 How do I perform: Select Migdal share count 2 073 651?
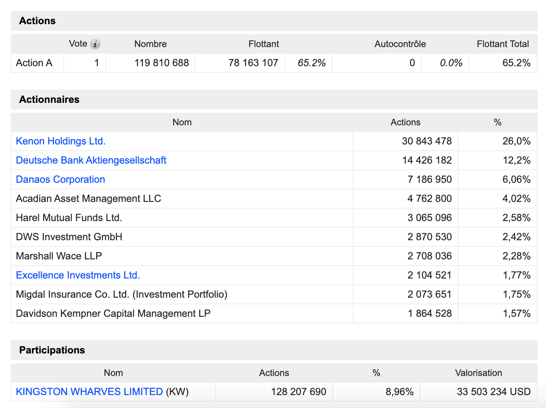[429, 294]
